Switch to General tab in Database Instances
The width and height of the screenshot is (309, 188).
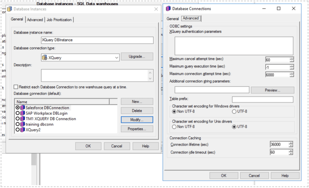tap(17, 19)
